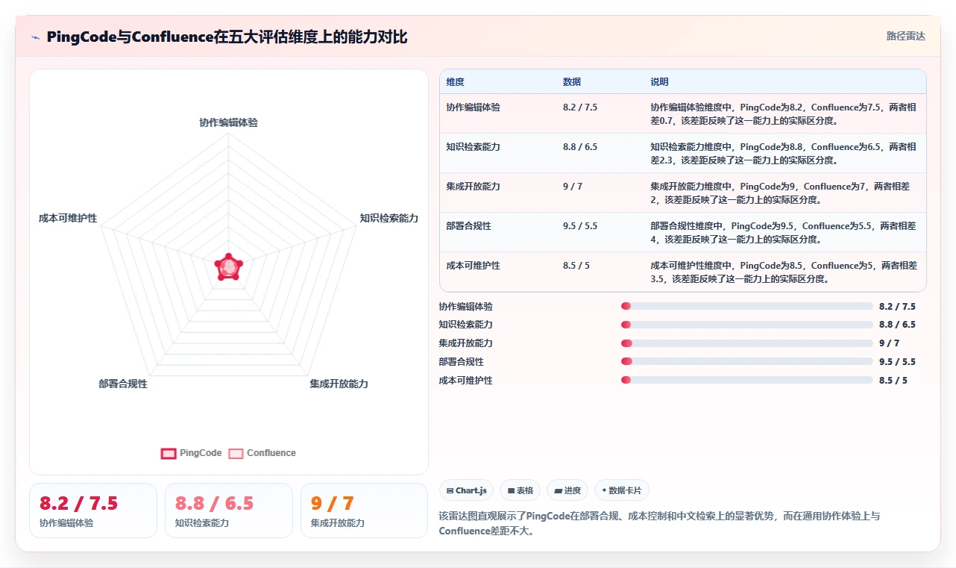956x568 pixels.
Task: Click the 维度 column header
Action: pos(455,82)
